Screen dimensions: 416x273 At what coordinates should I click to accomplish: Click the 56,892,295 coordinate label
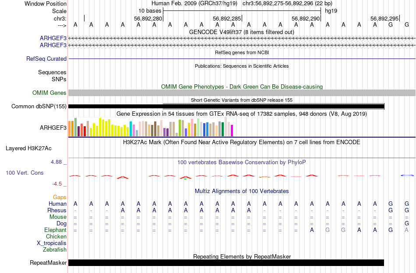384,18
